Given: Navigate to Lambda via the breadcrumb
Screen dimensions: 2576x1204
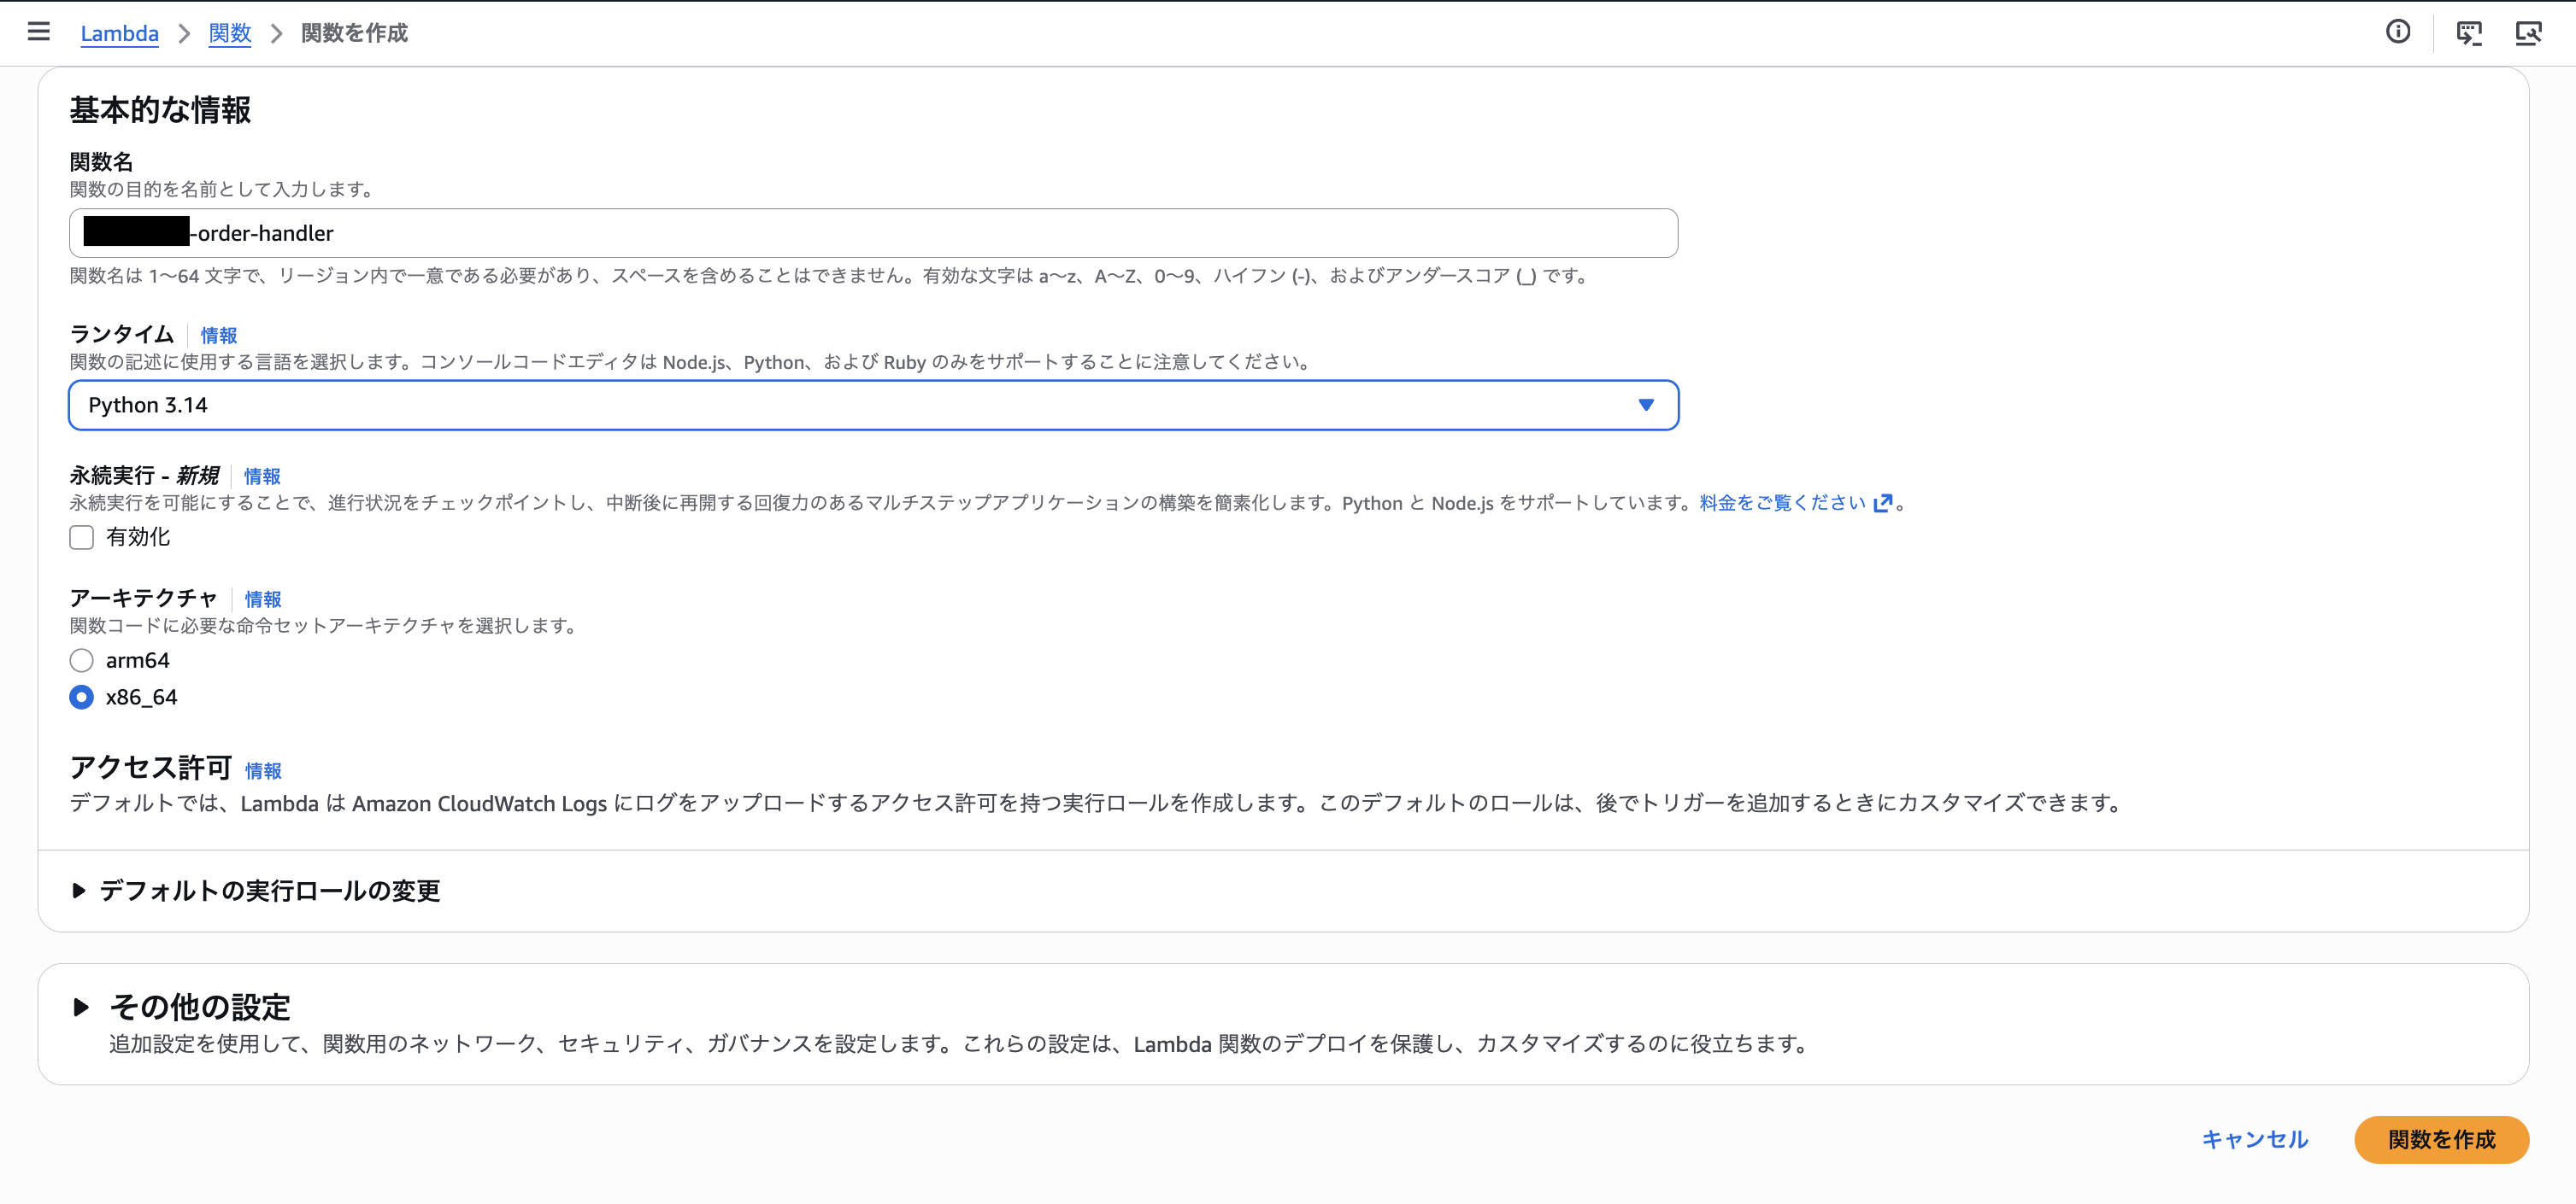Looking at the screenshot, I should [x=119, y=33].
